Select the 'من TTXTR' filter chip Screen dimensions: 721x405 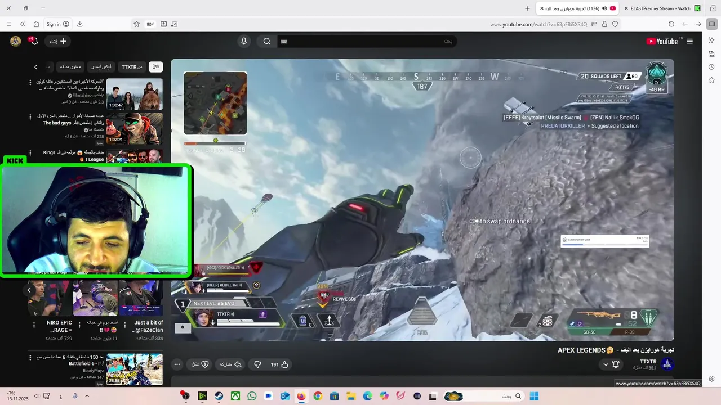click(x=132, y=67)
